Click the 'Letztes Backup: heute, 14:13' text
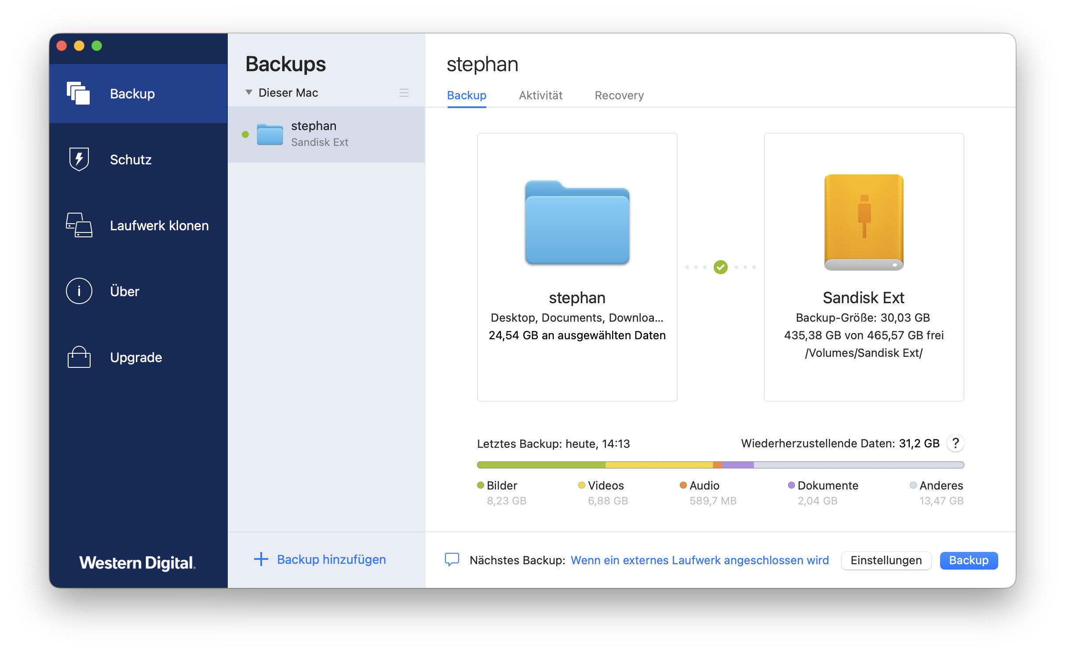1065x653 pixels. [554, 444]
